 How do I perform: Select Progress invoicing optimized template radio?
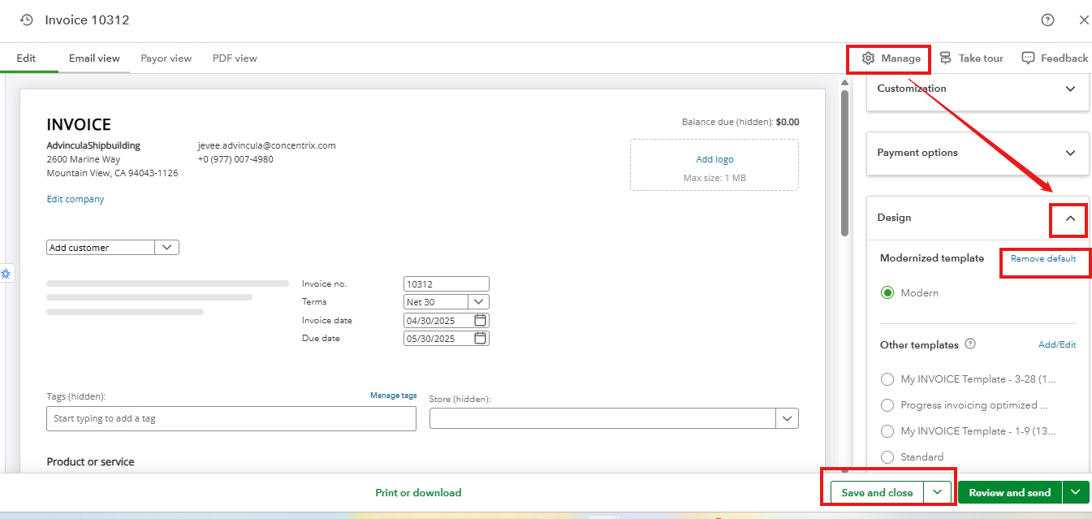click(x=887, y=405)
